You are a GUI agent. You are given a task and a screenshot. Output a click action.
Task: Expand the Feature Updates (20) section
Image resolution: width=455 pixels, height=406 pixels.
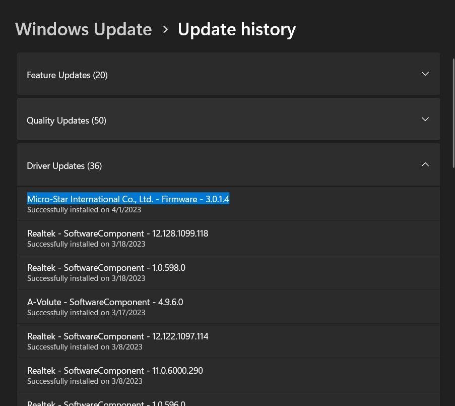click(228, 74)
